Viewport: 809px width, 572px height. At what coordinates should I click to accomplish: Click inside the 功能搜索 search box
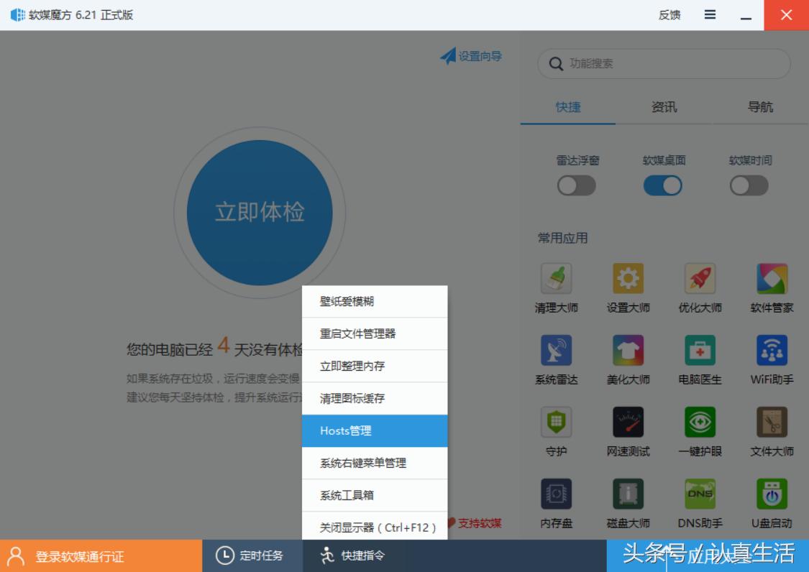[x=663, y=63]
